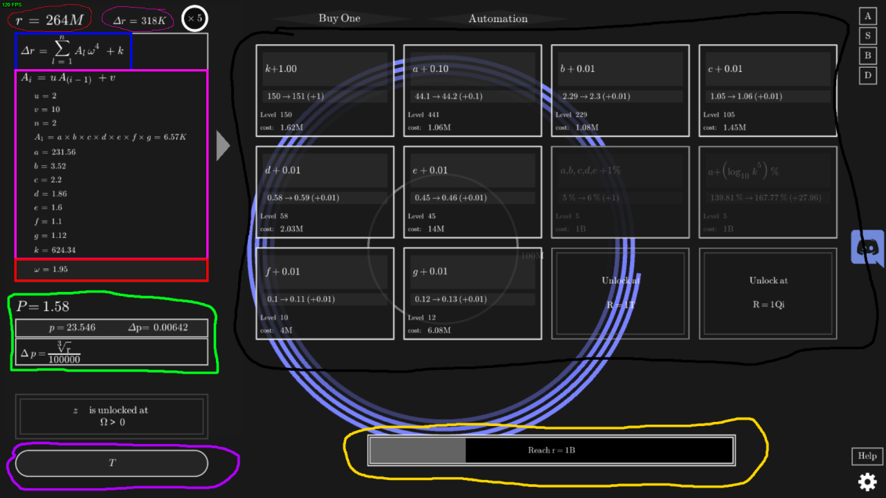Open the Help button
Image resolution: width=886 pixels, height=498 pixels.
(867, 456)
